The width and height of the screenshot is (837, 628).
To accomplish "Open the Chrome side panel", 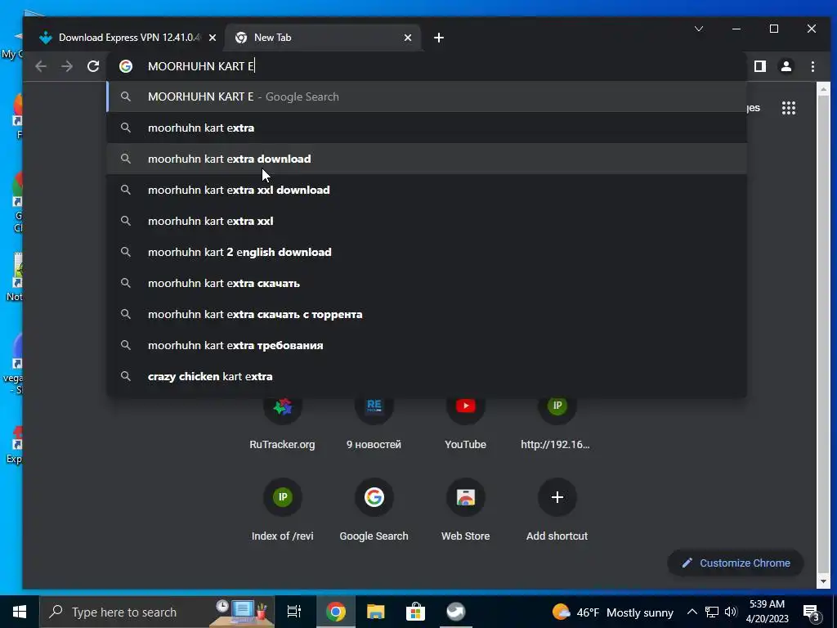I will click(x=760, y=66).
